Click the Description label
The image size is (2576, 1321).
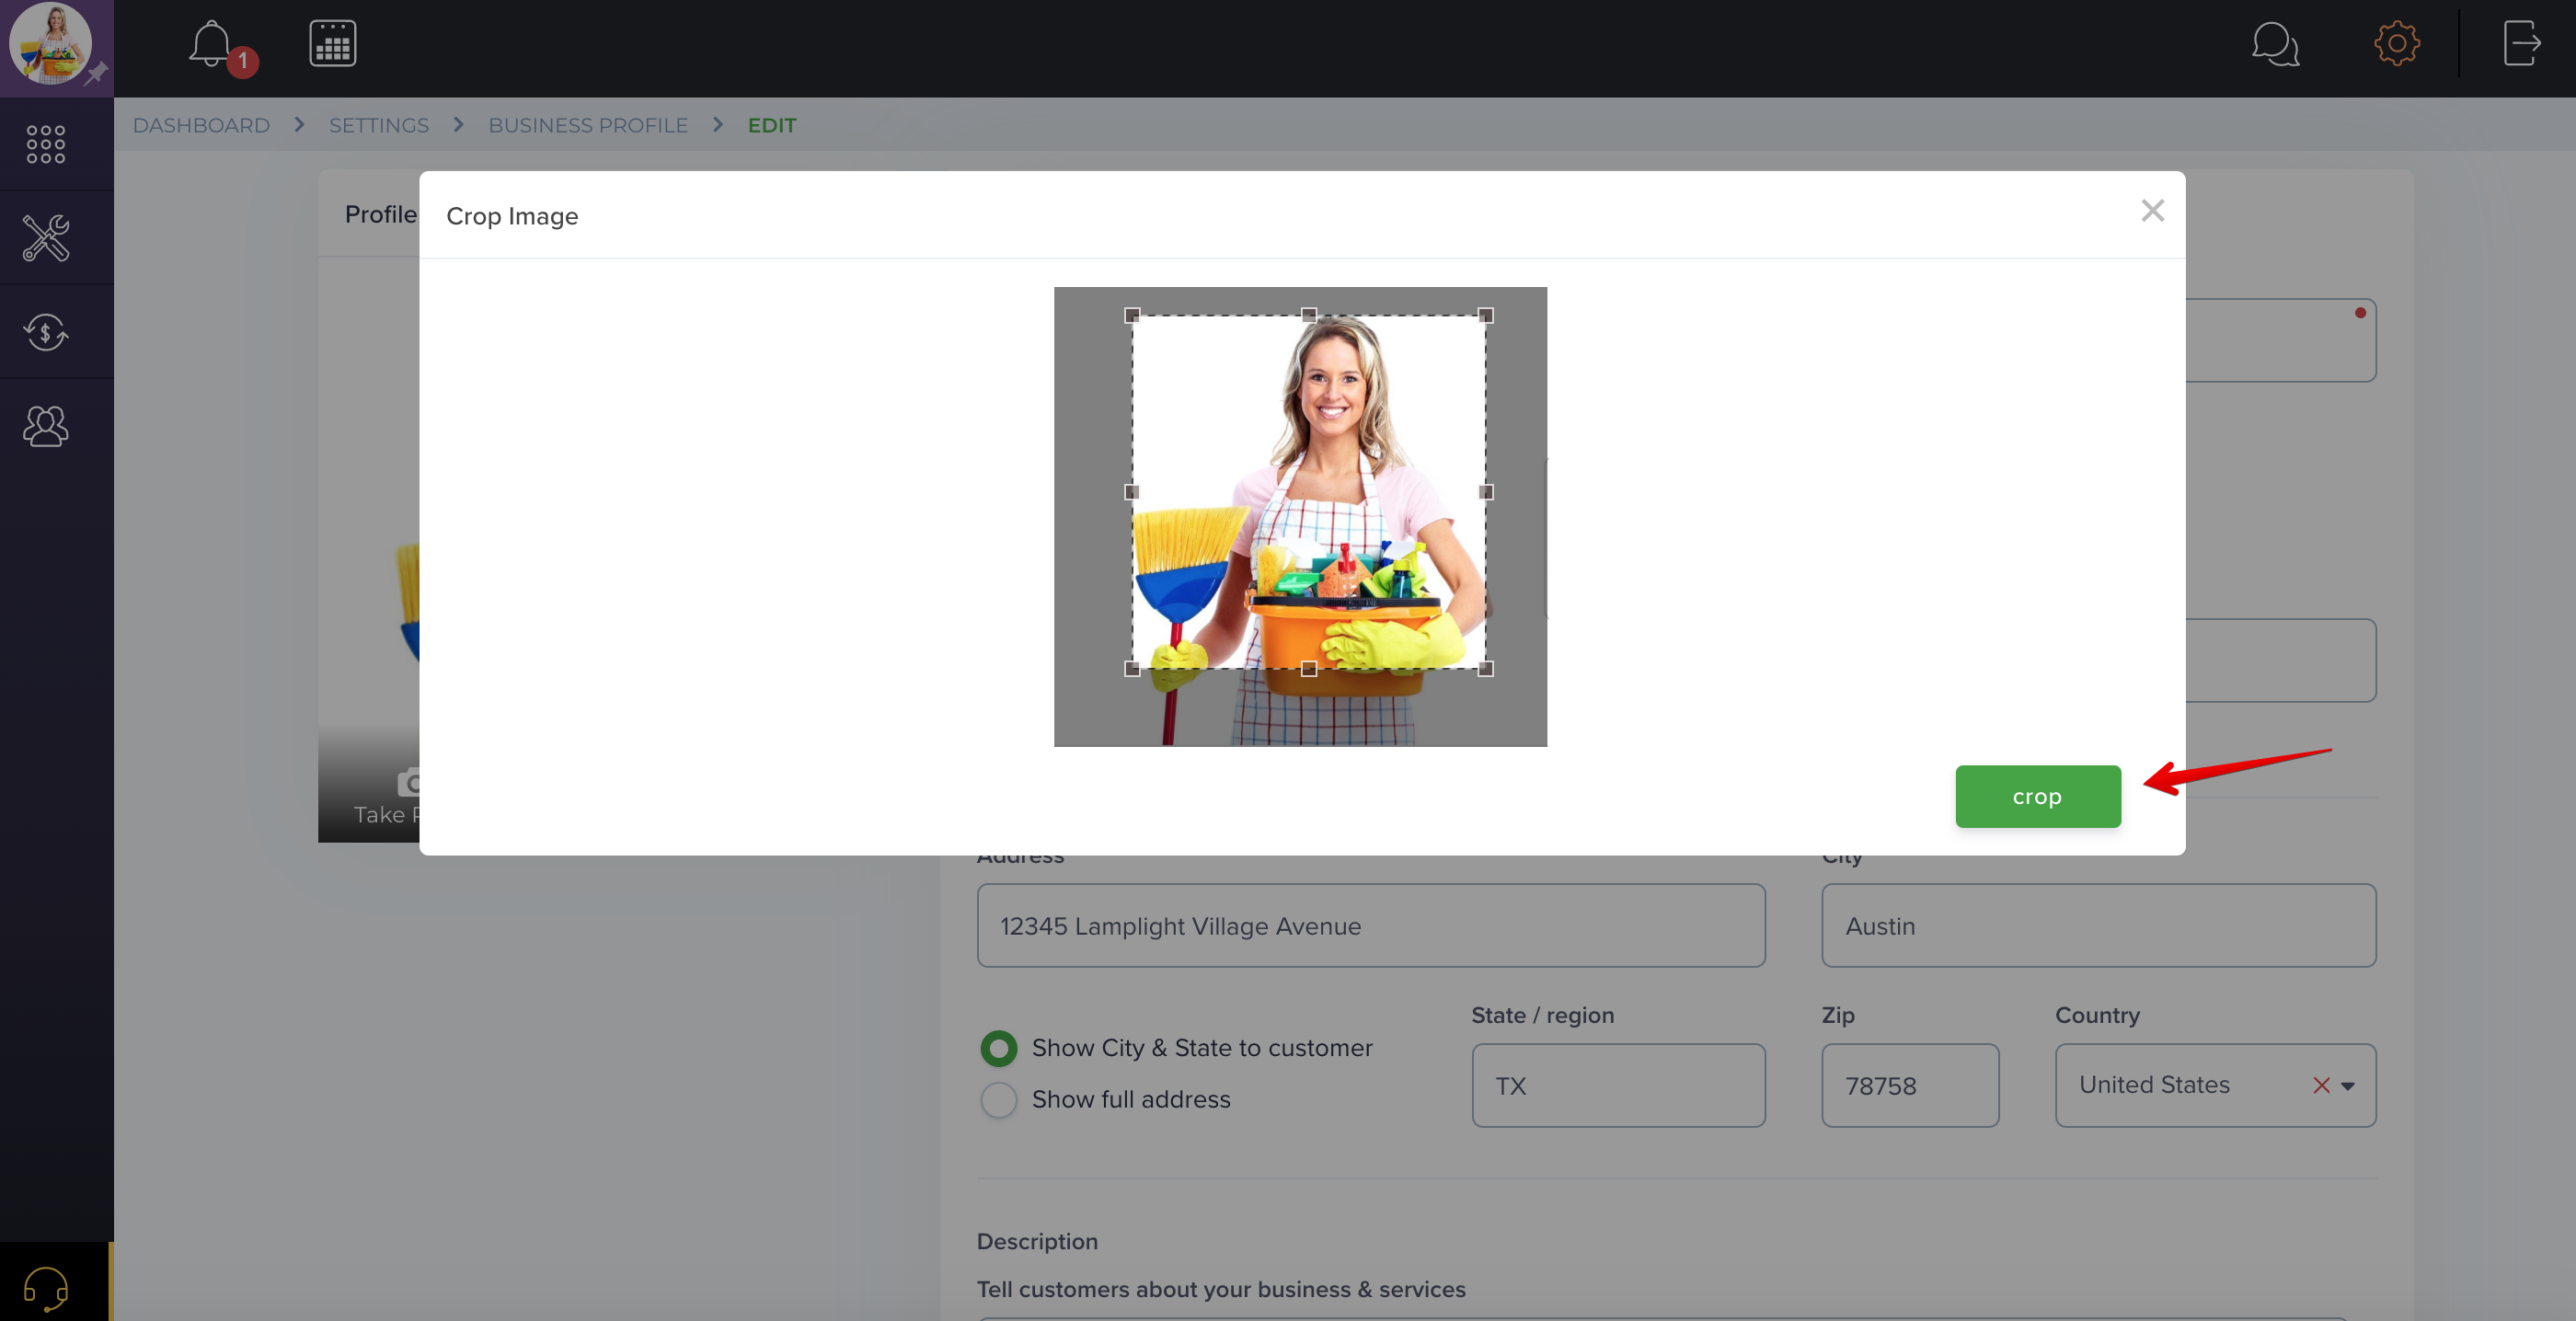[1037, 1241]
